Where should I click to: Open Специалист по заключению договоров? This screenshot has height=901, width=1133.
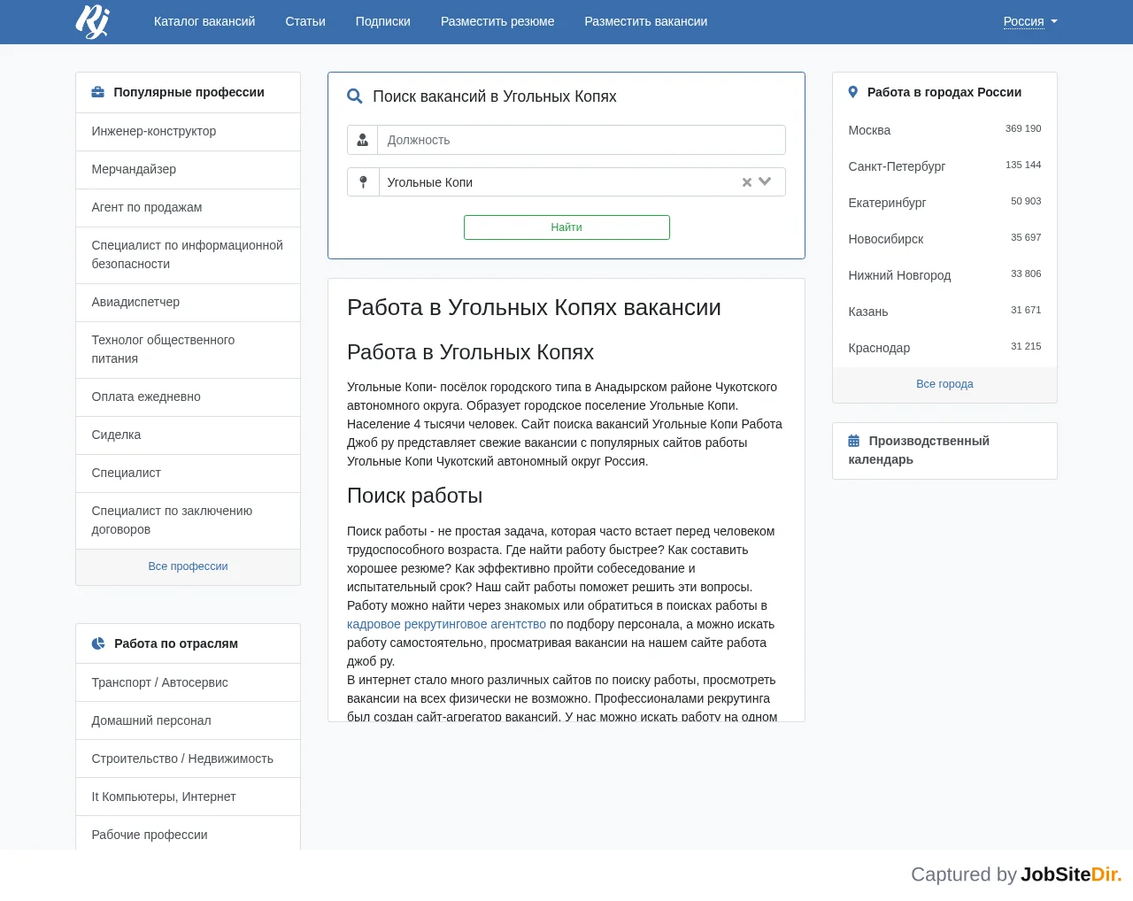[188, 520]
